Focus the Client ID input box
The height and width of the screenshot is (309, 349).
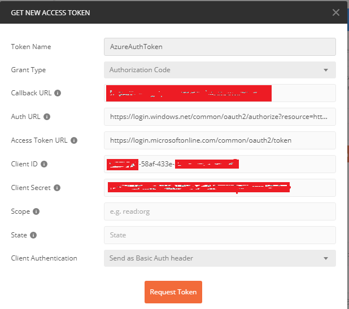point(219,164)
